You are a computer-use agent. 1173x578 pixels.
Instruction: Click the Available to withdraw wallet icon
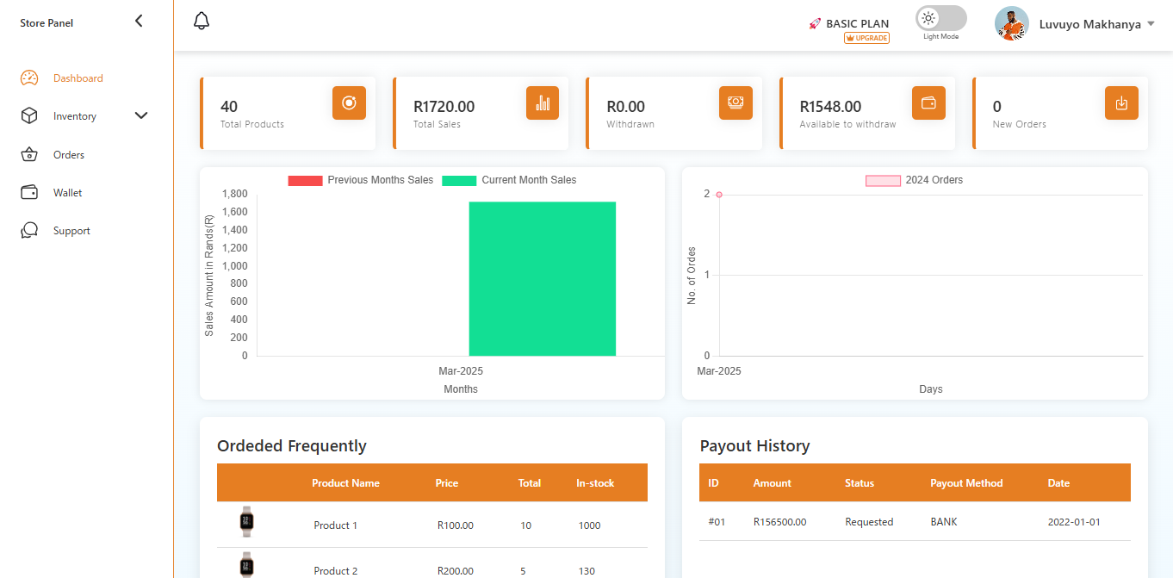point(928,103)
